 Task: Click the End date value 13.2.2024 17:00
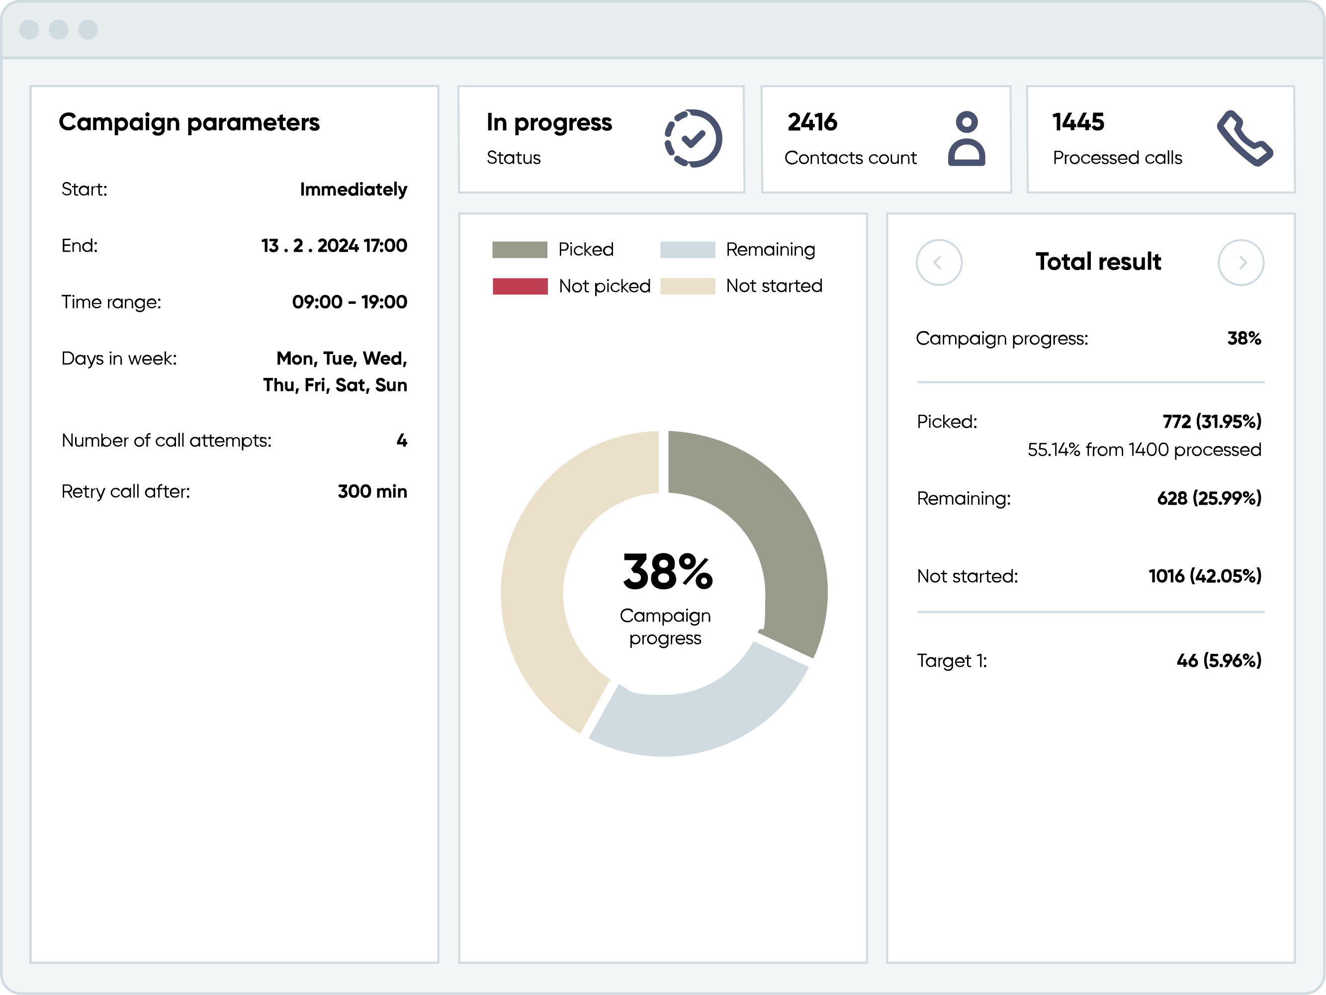point(334,246)
